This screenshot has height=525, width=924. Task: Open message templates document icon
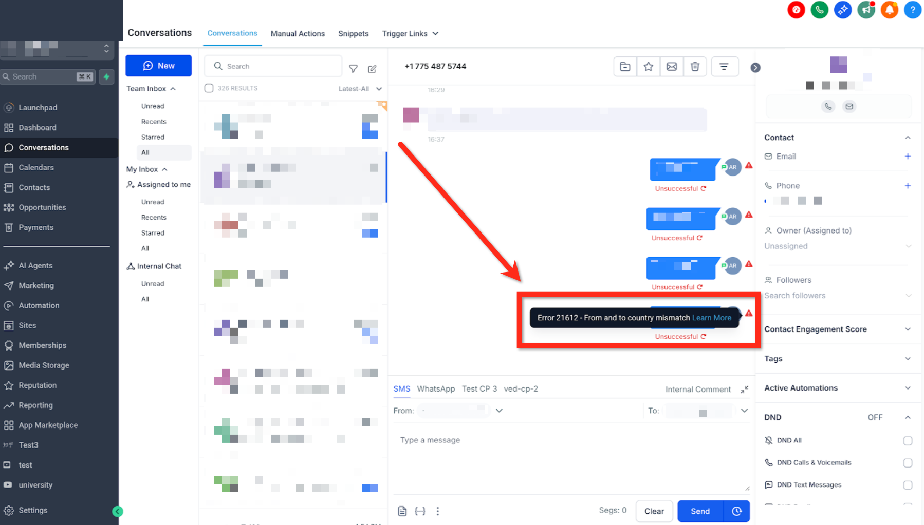(x=402, y=511)
